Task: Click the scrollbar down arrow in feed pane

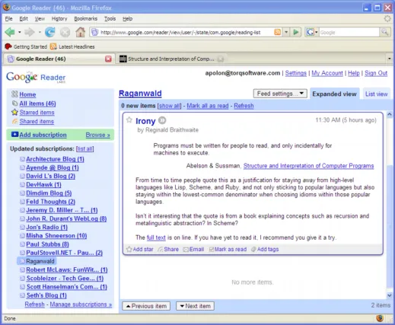Action: (390, 295)
